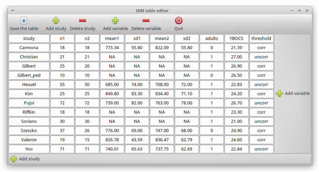Viewport: 319px width, 172px height.
Task: Select the Gilbert_ped study name cell
Action: 29,75
